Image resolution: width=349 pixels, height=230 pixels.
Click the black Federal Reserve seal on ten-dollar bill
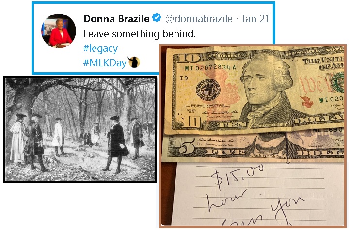(208, 90)
